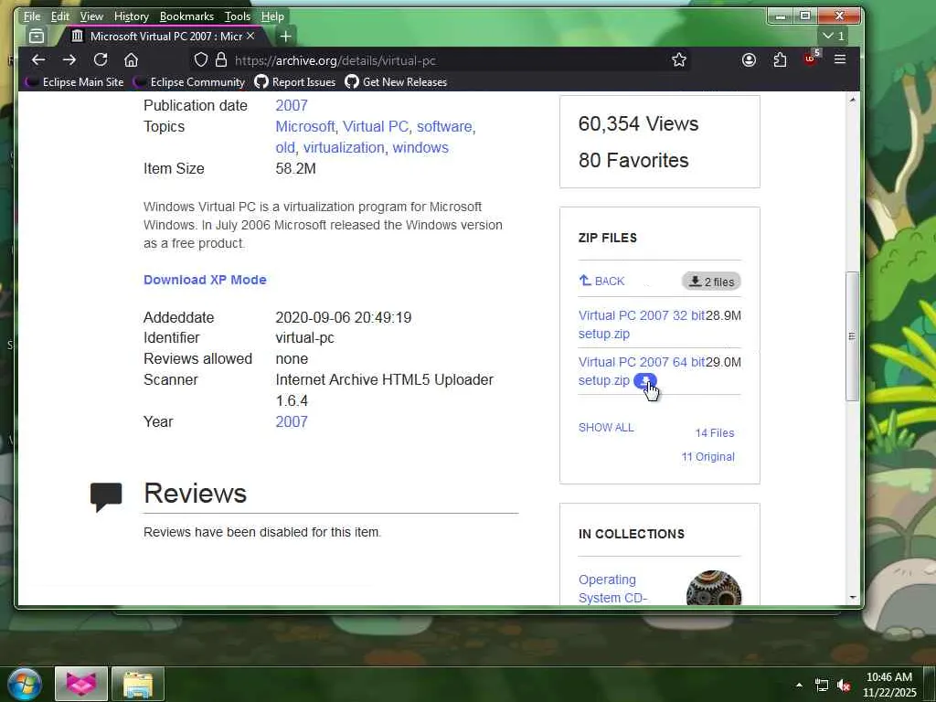Close the Microsoft Virtual PC 2007 tab

click(250, 37)
